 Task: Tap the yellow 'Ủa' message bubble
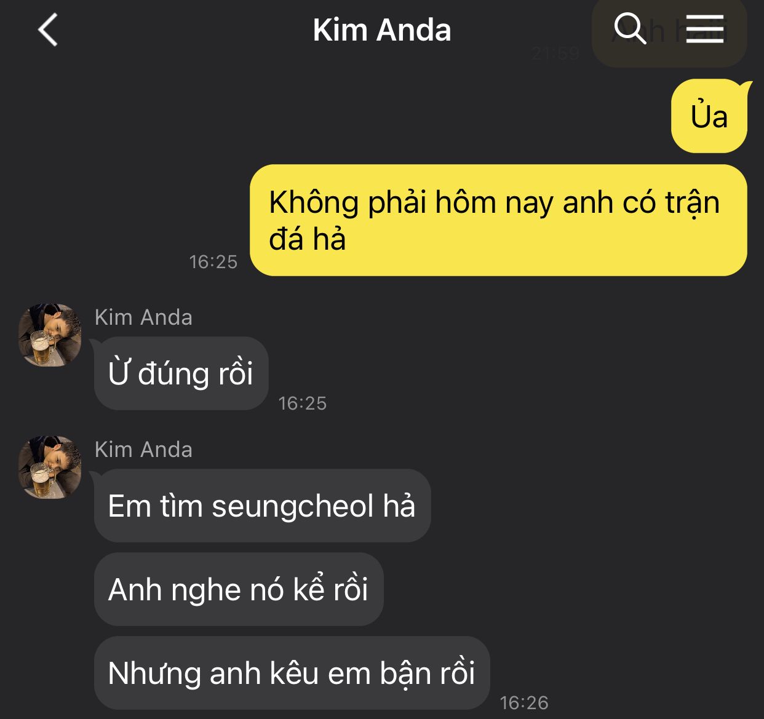pyautogui.click(x=709, y=116)
